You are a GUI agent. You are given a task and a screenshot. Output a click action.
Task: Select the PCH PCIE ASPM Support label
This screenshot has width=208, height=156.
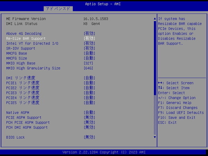(x=28, y=122)
